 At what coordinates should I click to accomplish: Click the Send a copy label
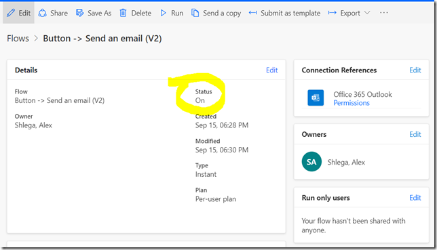click(x=222, y=14)
